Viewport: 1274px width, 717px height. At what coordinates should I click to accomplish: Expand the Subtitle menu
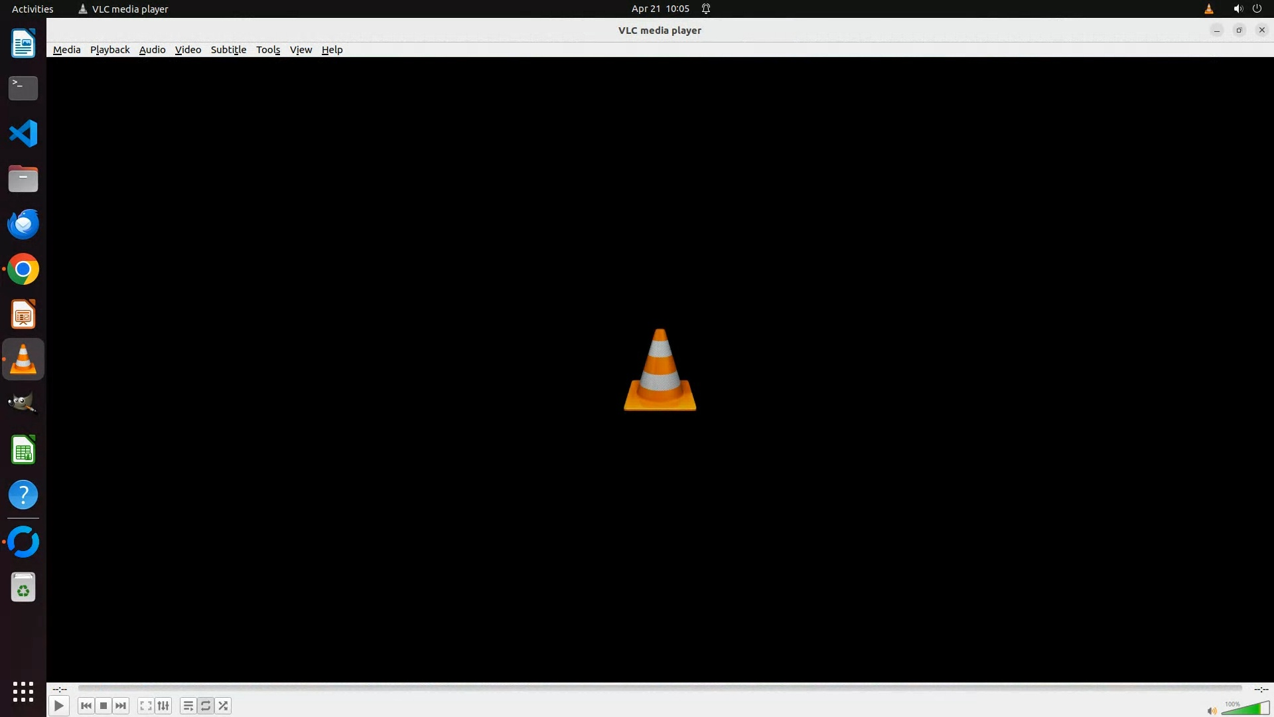click(x=228, y=50)
